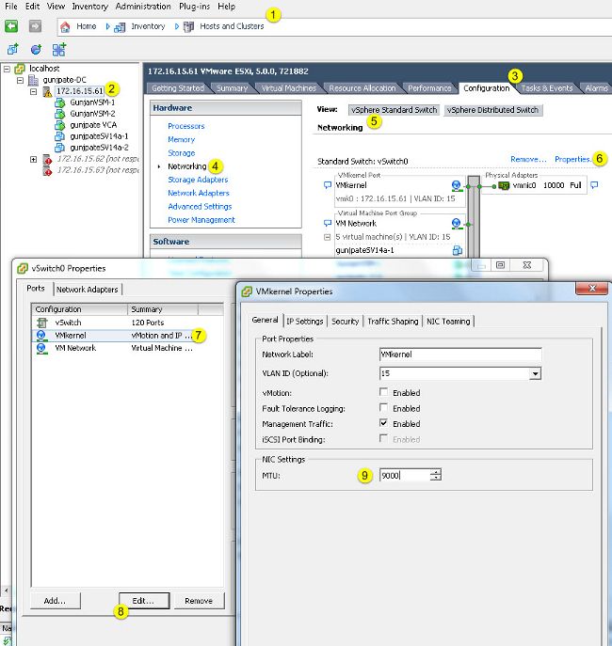Click the Add... button
Viewport: 612px width, 646px height.
click(x=56, y=601)
